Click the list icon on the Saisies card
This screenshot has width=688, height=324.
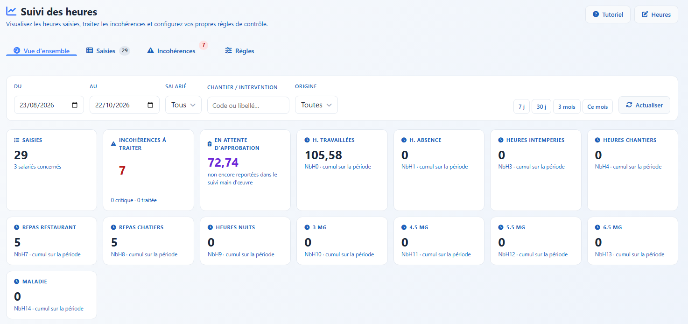pos(17,140)
